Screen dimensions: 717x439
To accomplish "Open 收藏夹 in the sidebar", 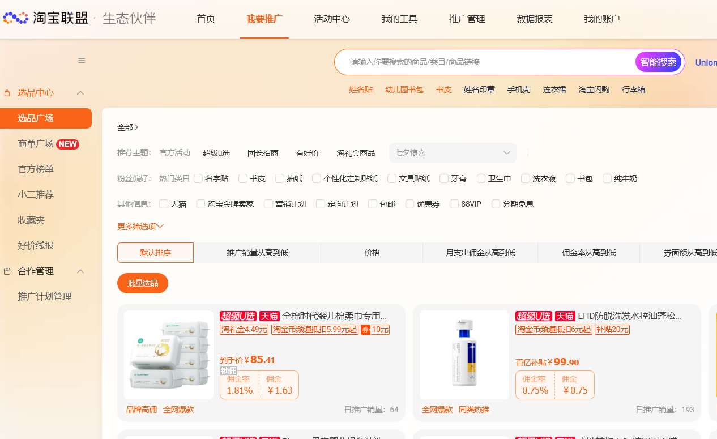I will click(31, 220).
